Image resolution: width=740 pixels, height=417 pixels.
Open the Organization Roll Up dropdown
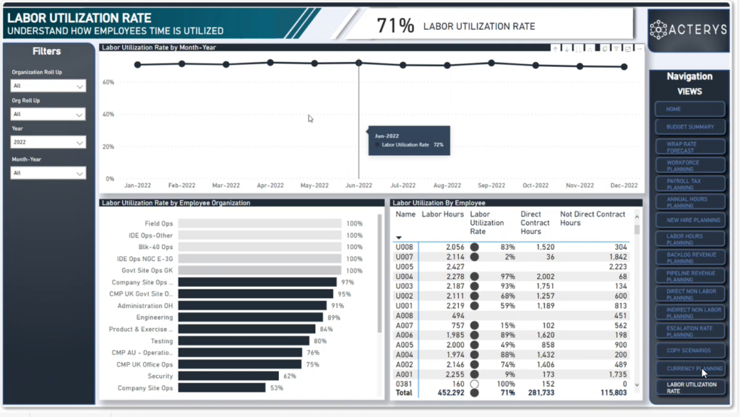(48, 85)
